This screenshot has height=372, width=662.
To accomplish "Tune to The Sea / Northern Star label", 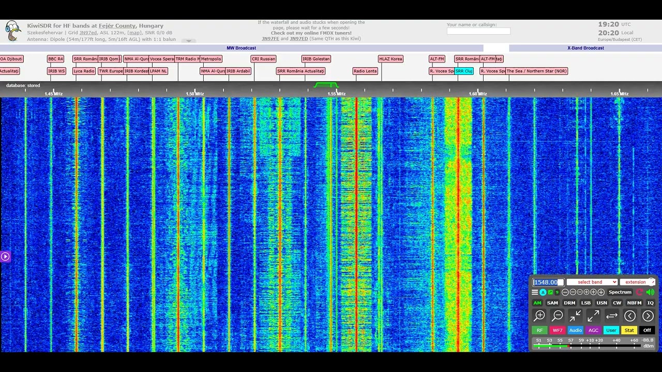I will pos(536,71).
